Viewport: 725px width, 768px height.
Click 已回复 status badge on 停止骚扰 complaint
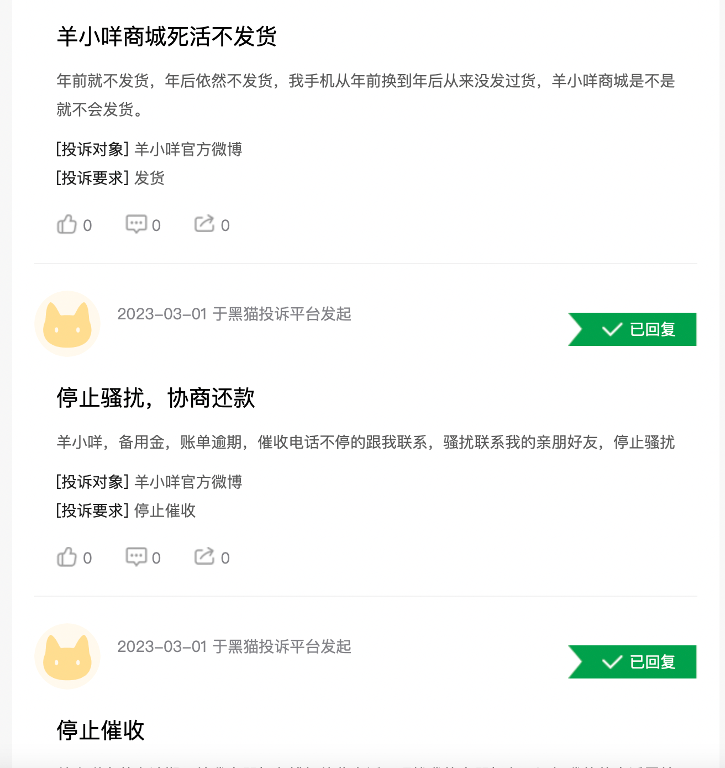pos(632,329)
